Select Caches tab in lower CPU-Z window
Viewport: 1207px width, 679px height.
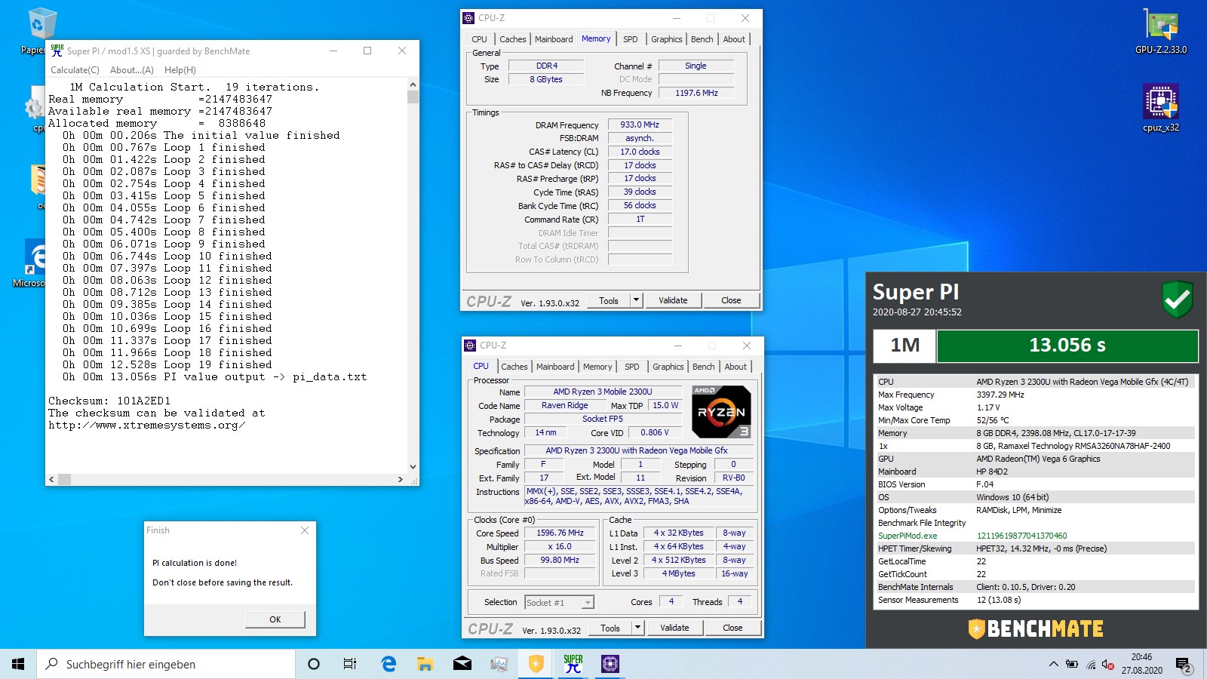[x=514, y=367]
